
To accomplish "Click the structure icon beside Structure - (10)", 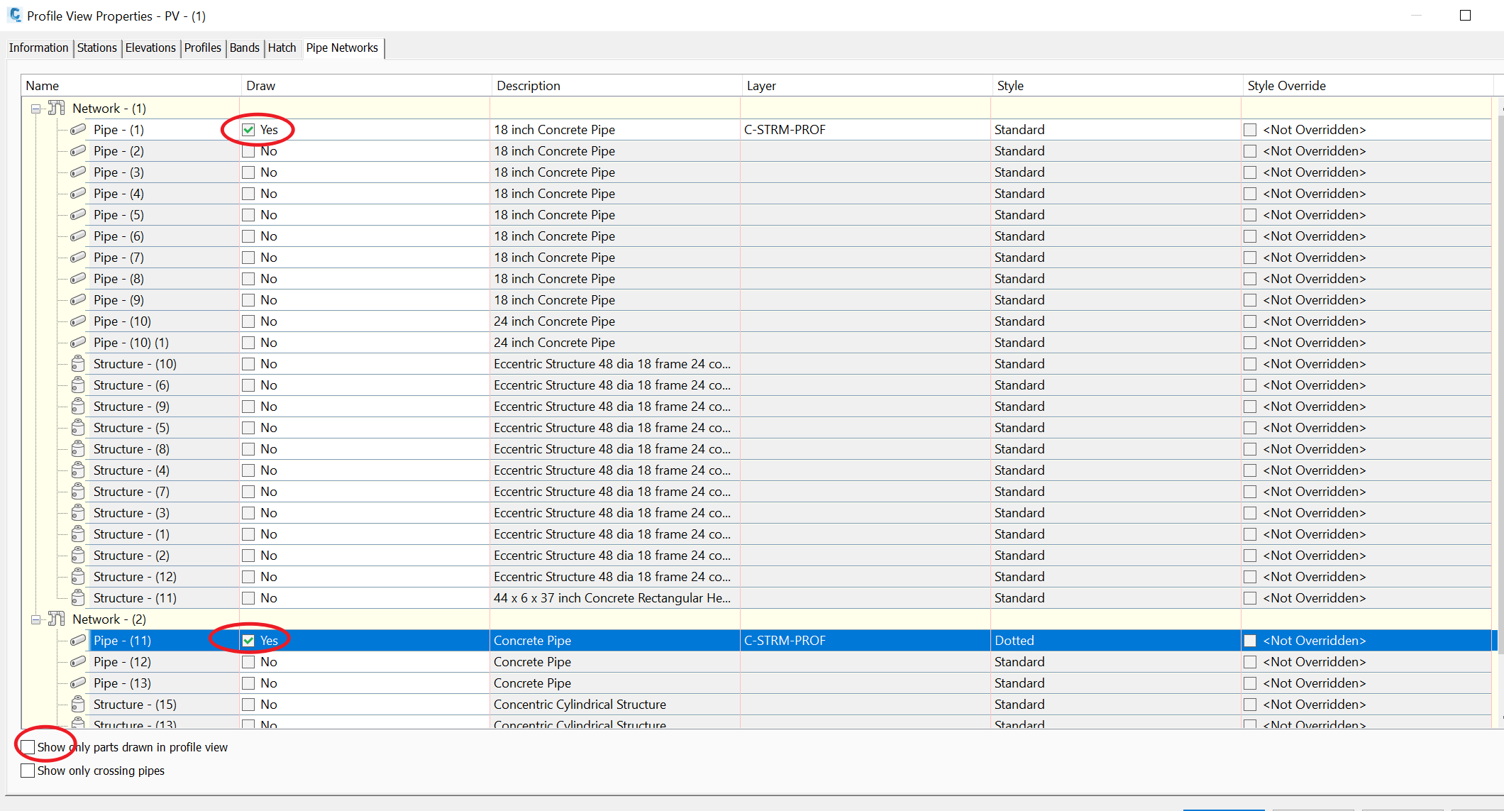I will coord(78,363).
